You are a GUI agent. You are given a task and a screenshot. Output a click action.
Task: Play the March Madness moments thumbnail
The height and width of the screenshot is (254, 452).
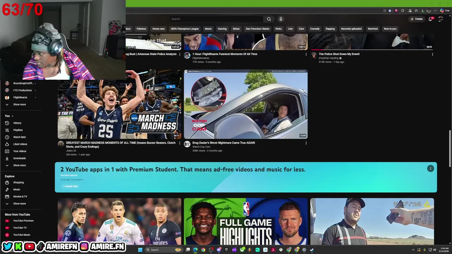coord(119,104)
